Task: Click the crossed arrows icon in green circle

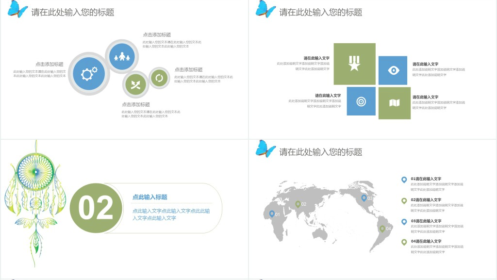Action: coord(135,84)
